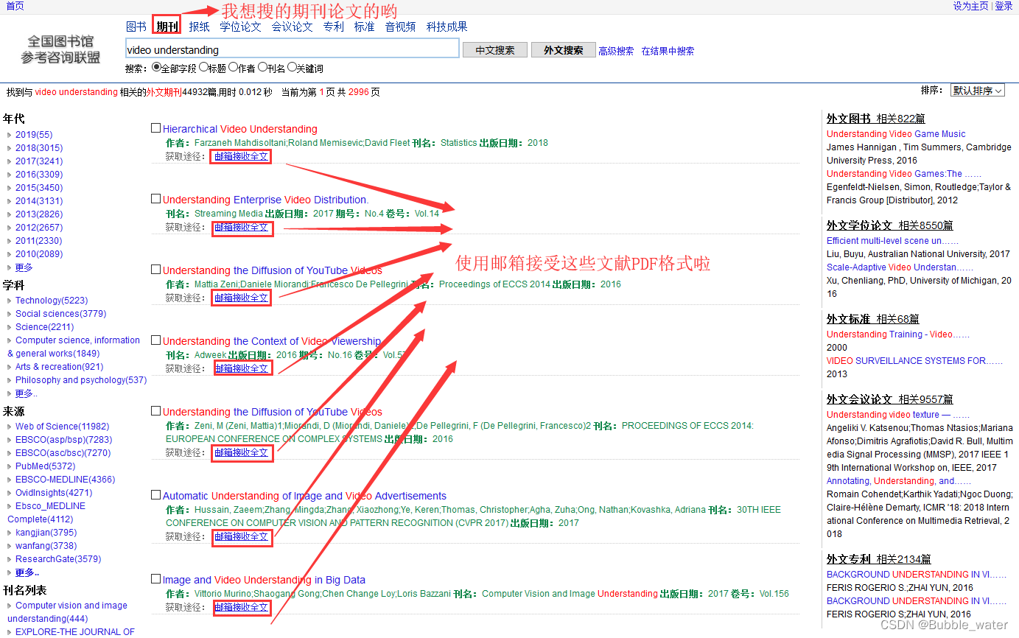Filter results by year 2010(2089)
Viewport: 1019px width, 638px height.
[x=39, y=254]
